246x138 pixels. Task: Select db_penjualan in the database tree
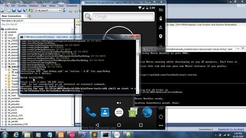click(x=14, y=104)
